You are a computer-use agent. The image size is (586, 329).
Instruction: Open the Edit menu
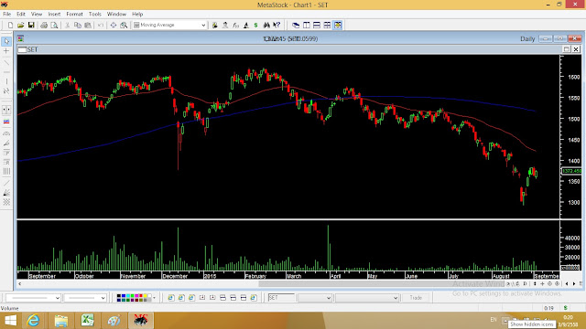[x=21, y=15]
